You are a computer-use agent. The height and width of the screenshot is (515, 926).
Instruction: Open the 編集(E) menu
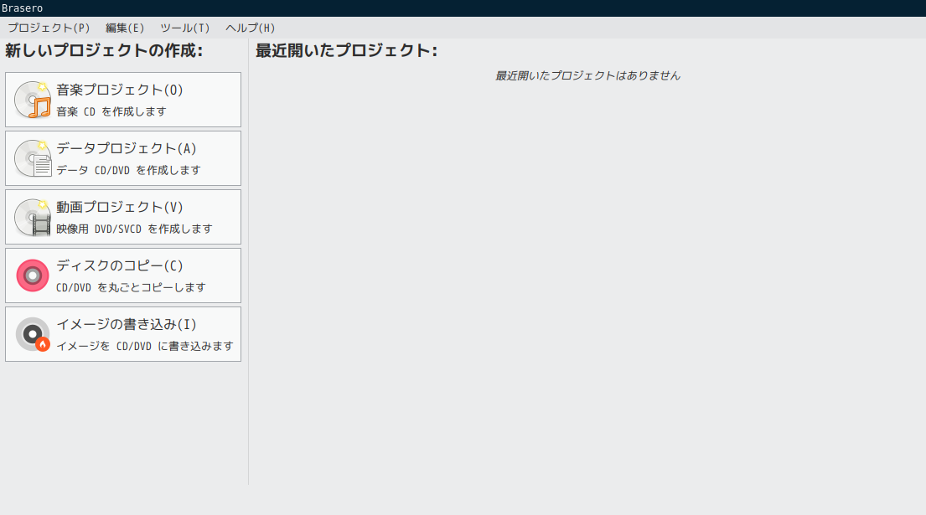(125, 28)
